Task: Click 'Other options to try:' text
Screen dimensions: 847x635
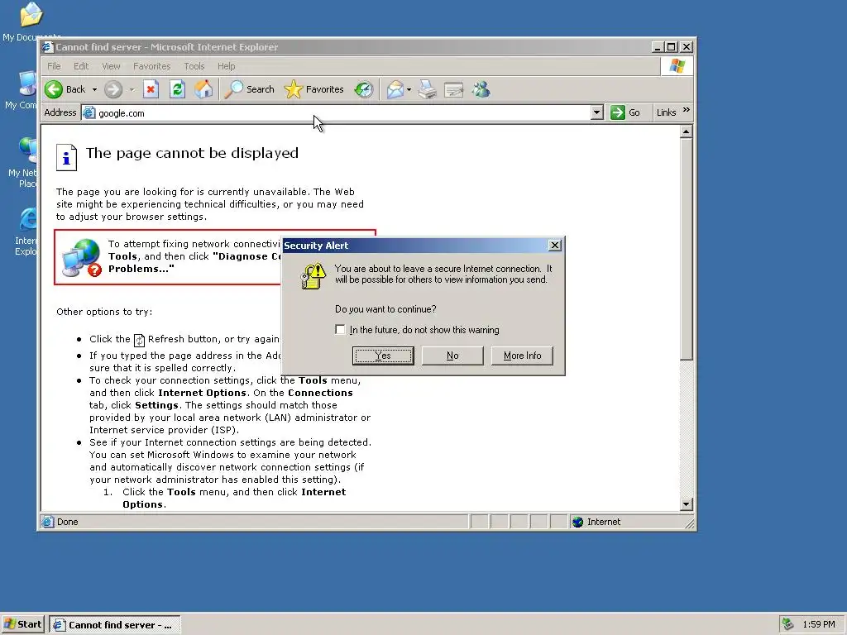Action: point(104,312)
